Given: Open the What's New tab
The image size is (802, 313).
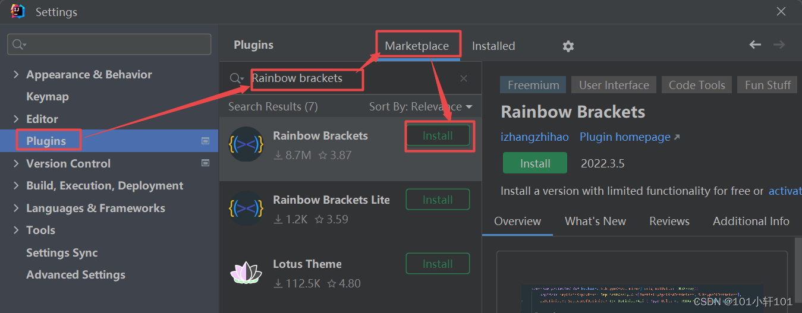Looking at the screenshot, I should tap(595, 221).
